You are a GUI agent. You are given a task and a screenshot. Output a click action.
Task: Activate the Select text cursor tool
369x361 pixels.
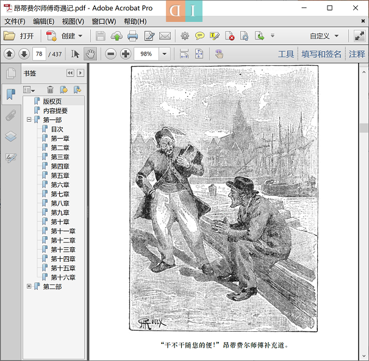click(75, 54)
